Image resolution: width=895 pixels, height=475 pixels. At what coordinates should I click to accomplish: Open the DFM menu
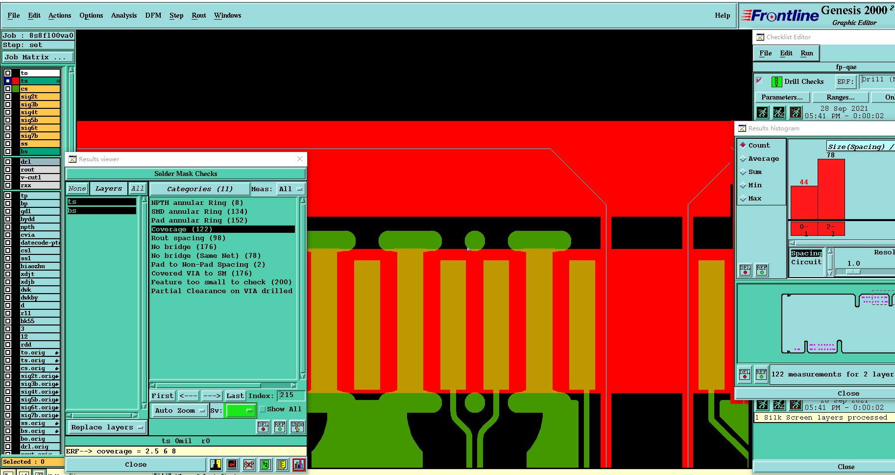(x=153, y=16)
